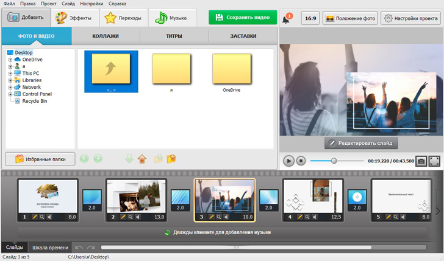Screen dimensions: 444x261
Task: Switch to the КОЛЛАЖИ tab
Action: (x=106, y=37)
